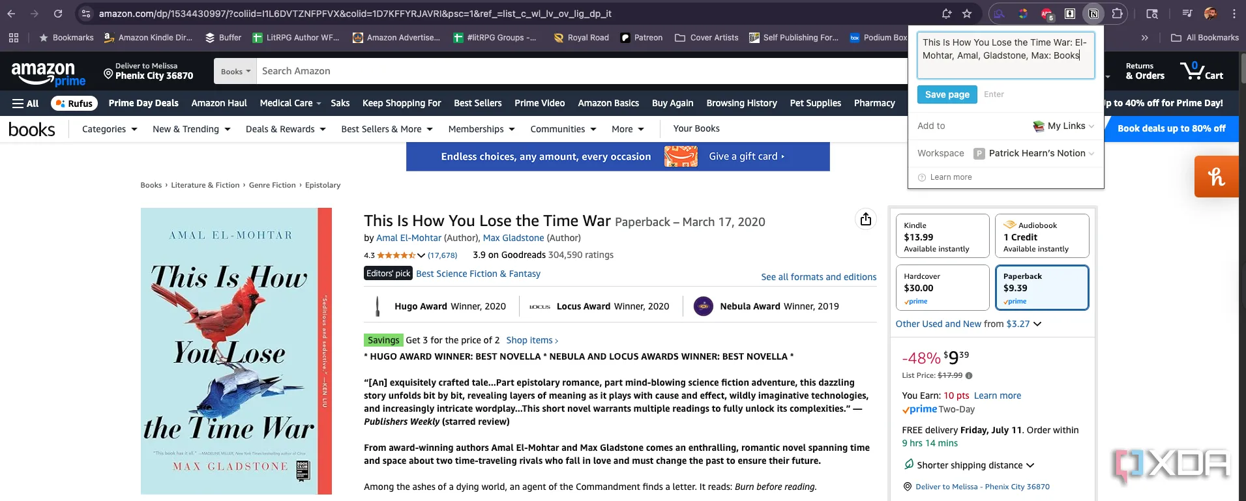Open the All hamburger menu
The width and height of the screenshot is (1246, 501).
pos(25,104)
